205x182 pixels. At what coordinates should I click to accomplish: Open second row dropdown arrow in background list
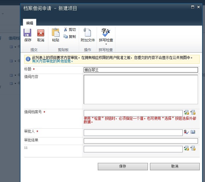(x=15, y=61)
